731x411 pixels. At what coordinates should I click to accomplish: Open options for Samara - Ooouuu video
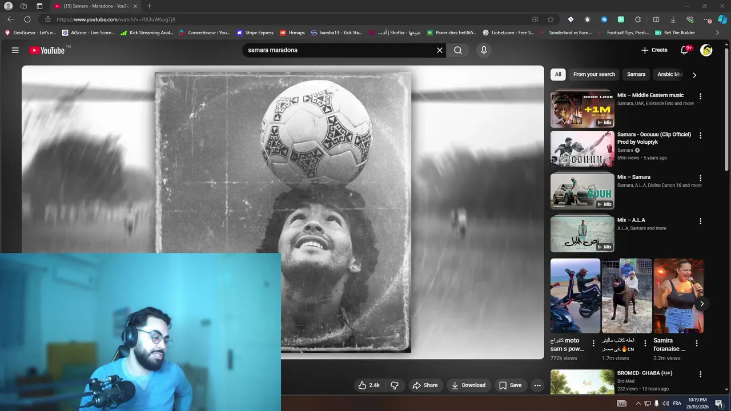[701, 136]
